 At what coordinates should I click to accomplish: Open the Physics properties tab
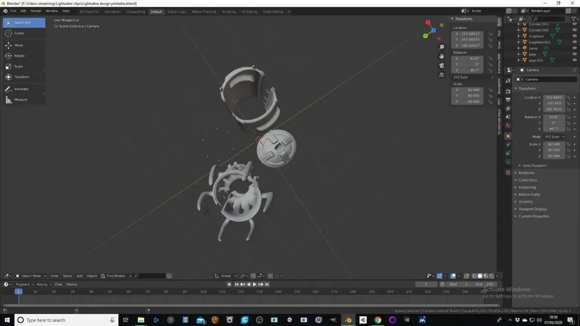[508, 144]
